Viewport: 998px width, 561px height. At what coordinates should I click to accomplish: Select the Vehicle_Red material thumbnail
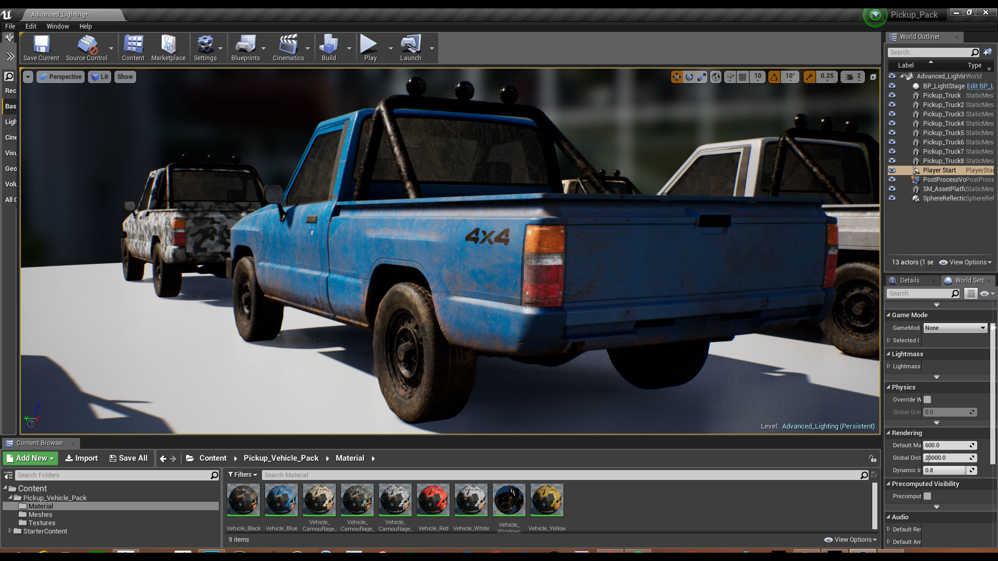pos(433,500)
